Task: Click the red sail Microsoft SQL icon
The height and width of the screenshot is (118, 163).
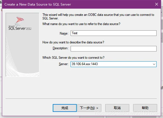Action: click(x=20, y=21)
